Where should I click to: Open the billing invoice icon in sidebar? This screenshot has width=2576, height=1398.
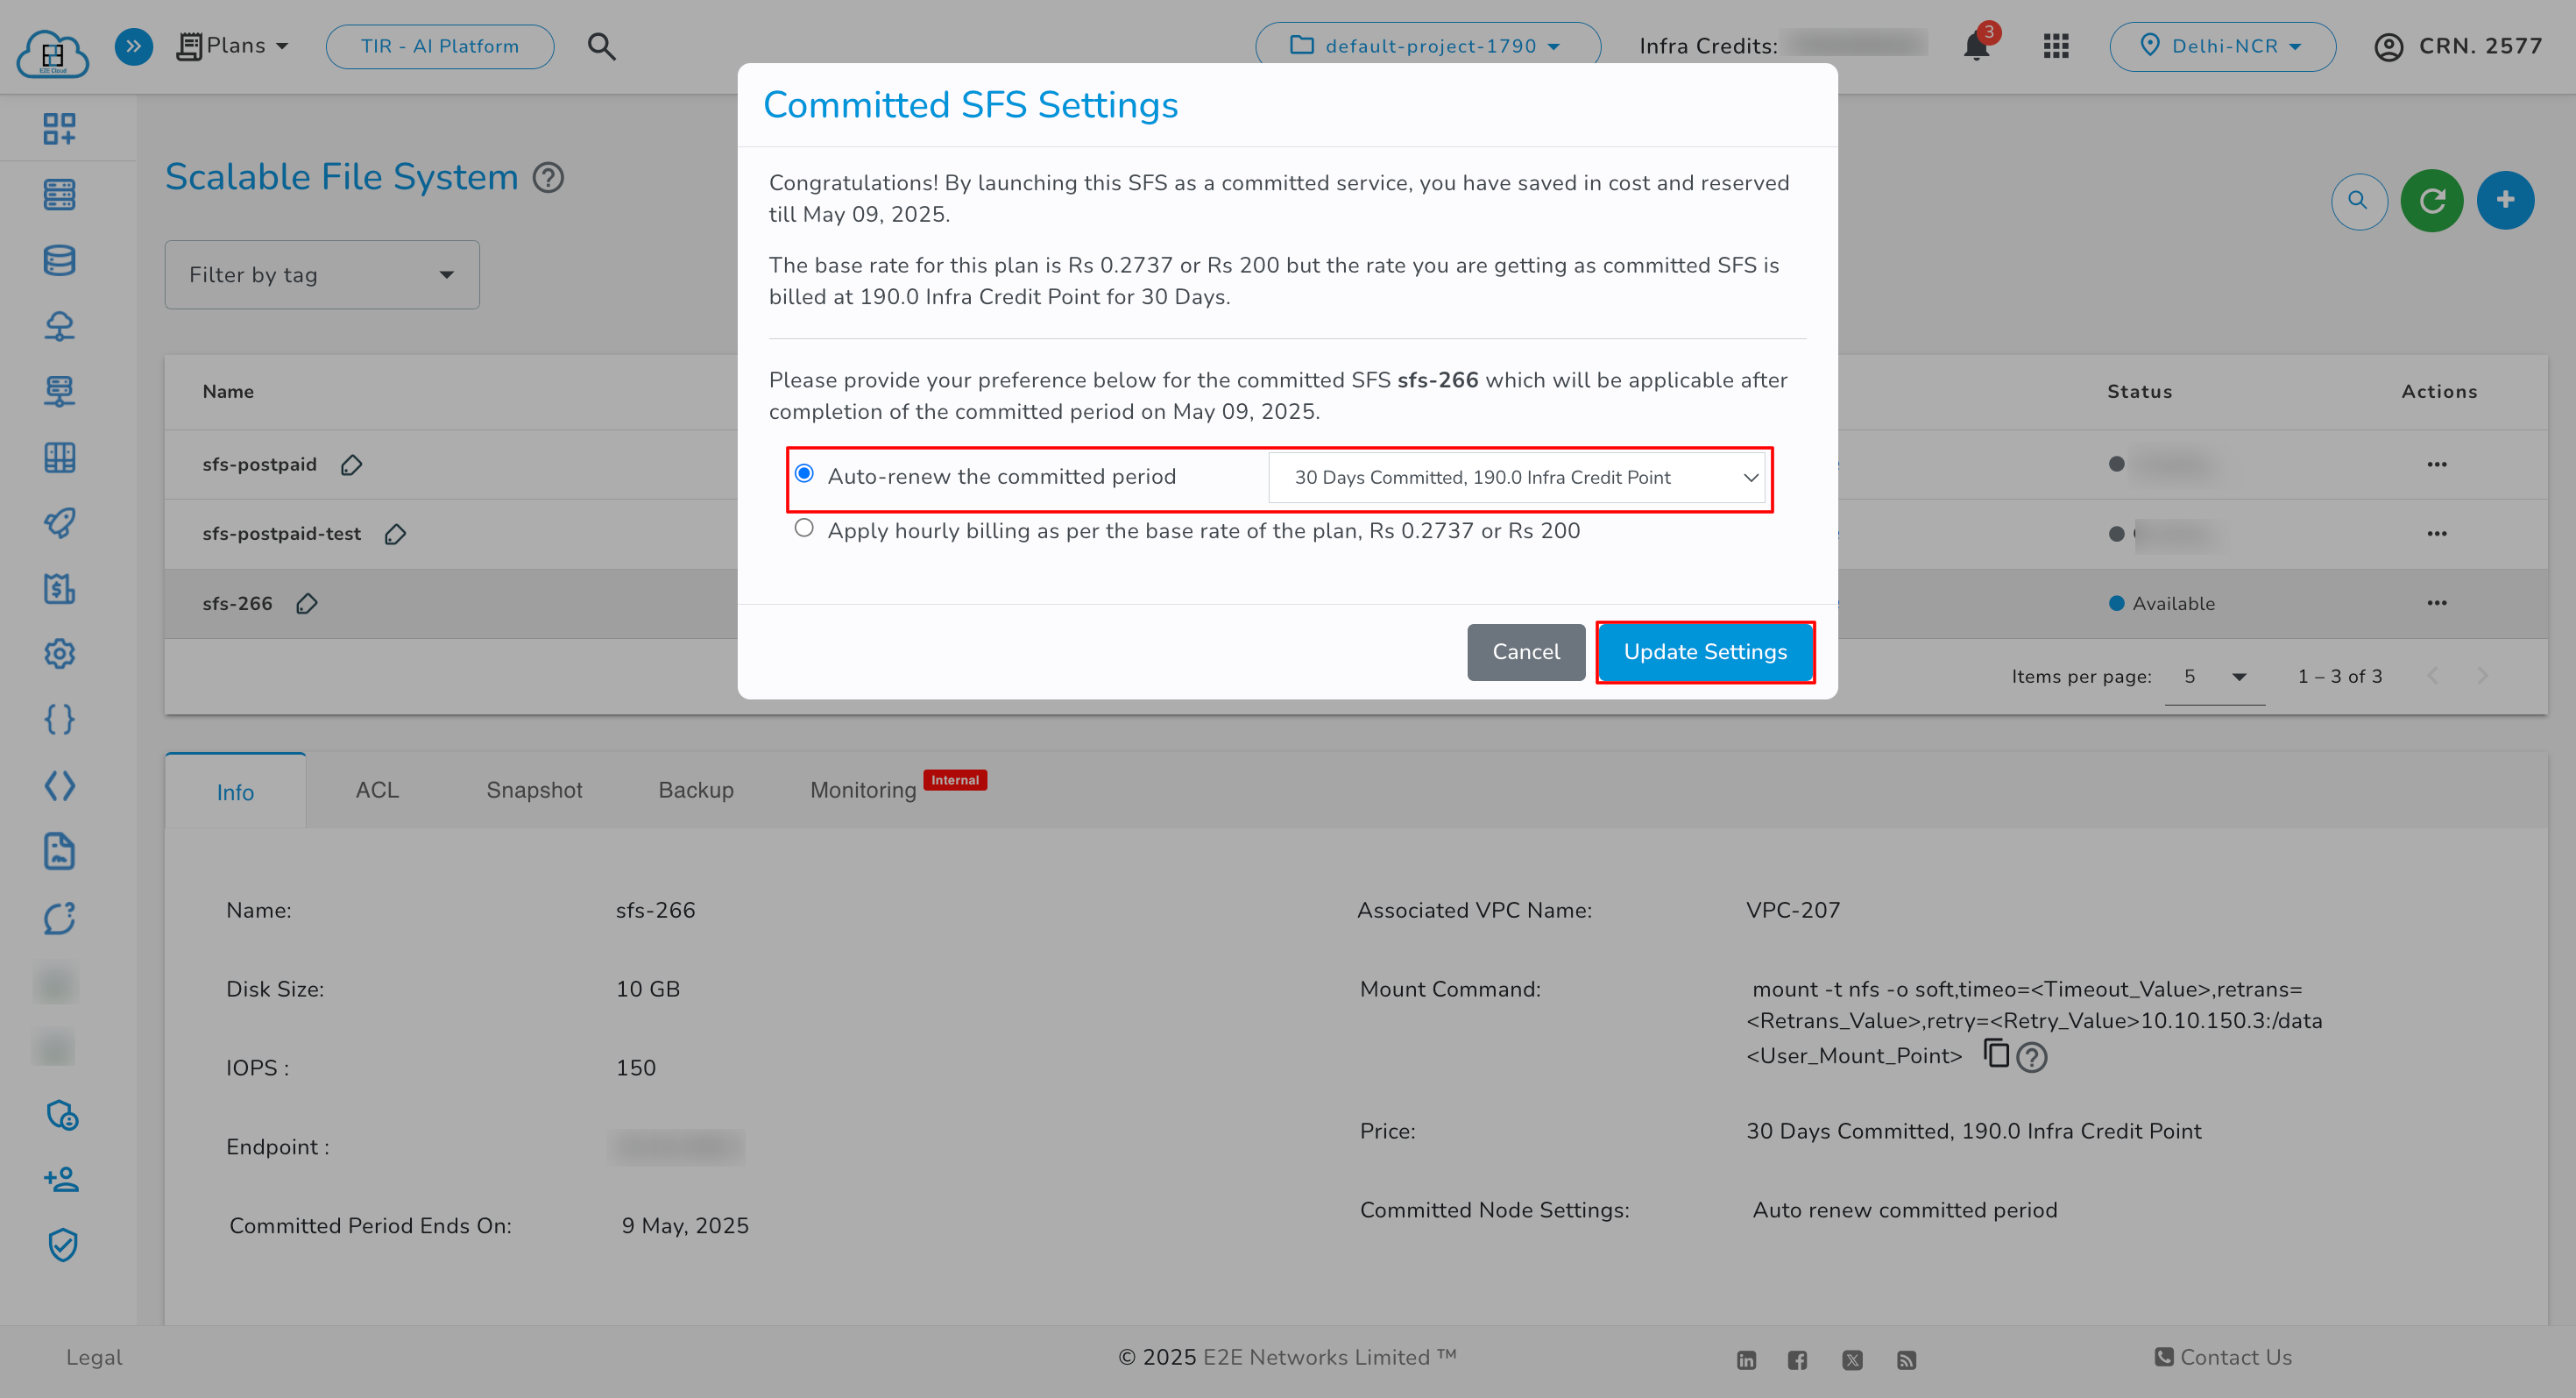click(x=59, y=589)
